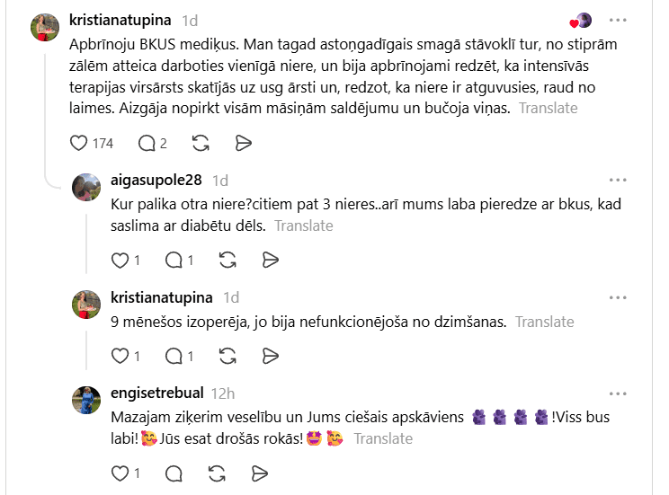Like aigasupole28's comment
Image resolution: width=669 pixels, height=495 pixels.
120,261
